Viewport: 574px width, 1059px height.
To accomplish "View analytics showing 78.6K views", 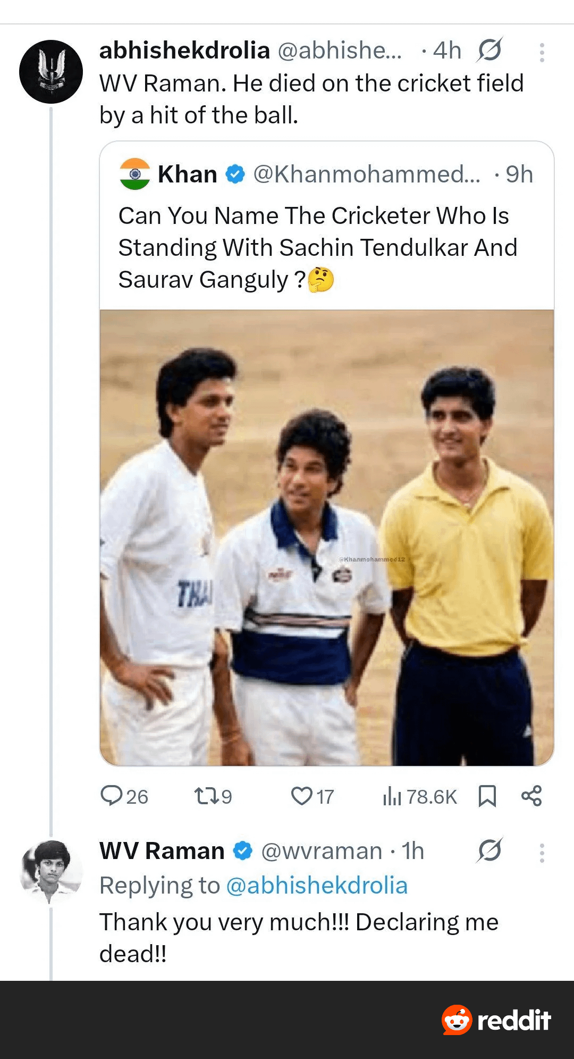I will point(420,796).
